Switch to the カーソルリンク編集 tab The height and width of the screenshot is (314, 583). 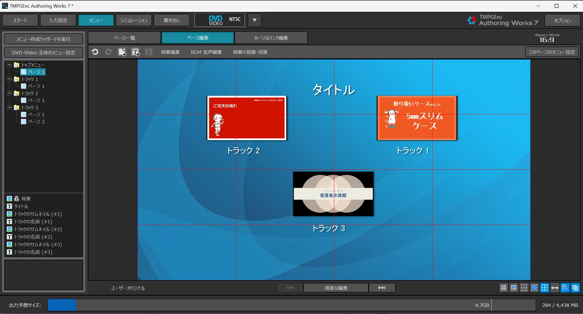271,38
